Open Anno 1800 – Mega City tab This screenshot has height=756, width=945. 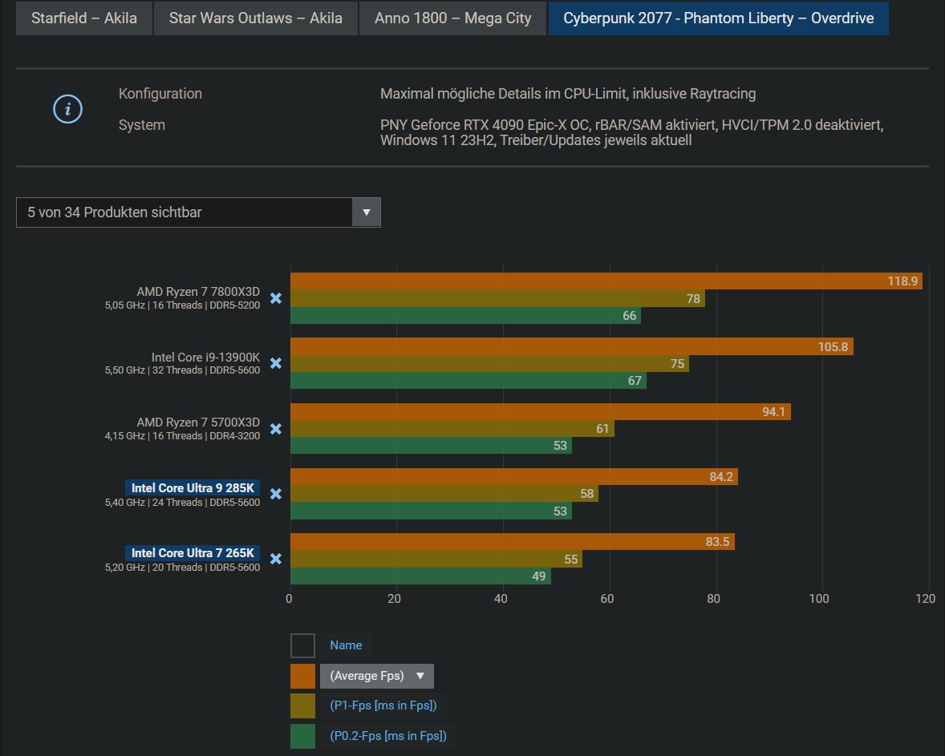[x=452, y=18]
